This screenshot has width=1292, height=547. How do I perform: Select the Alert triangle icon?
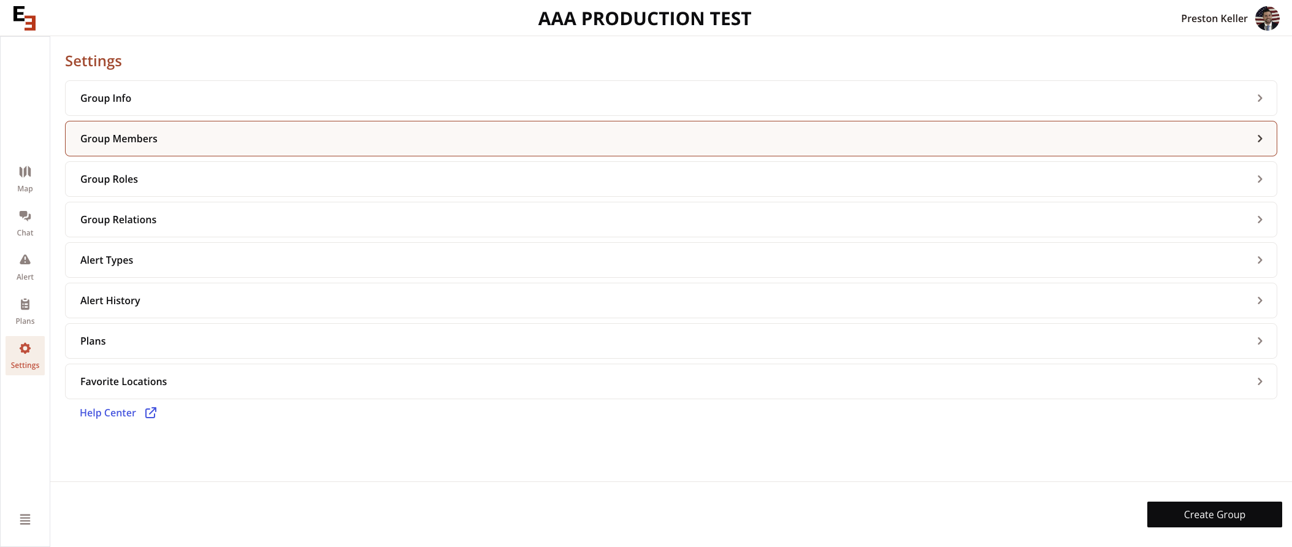[25, 260]
